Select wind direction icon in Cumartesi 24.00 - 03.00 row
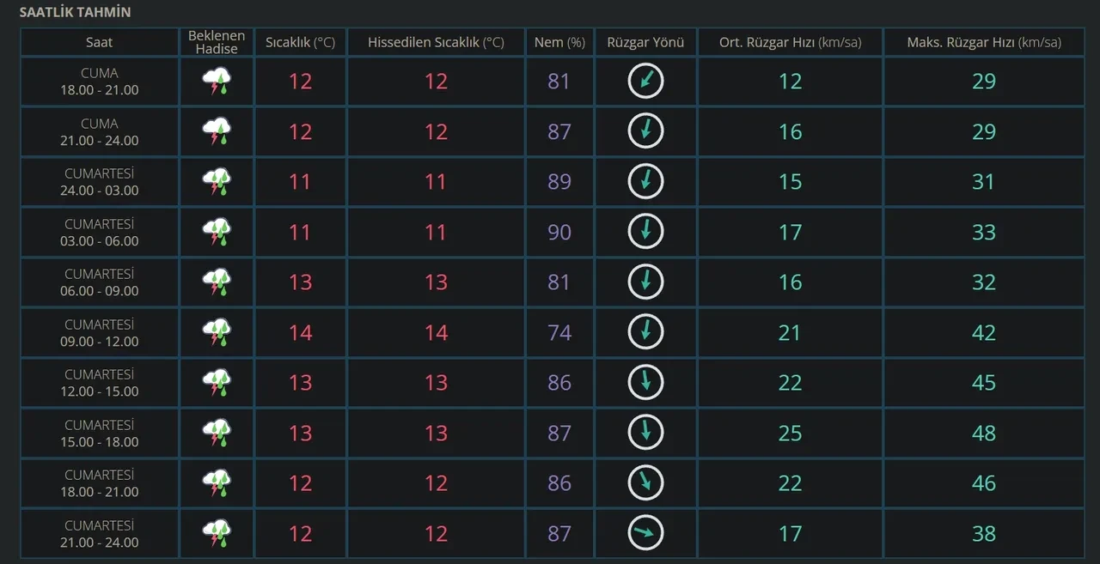Viewport: 1100px width, 564px height. click(x=645, y=181)
